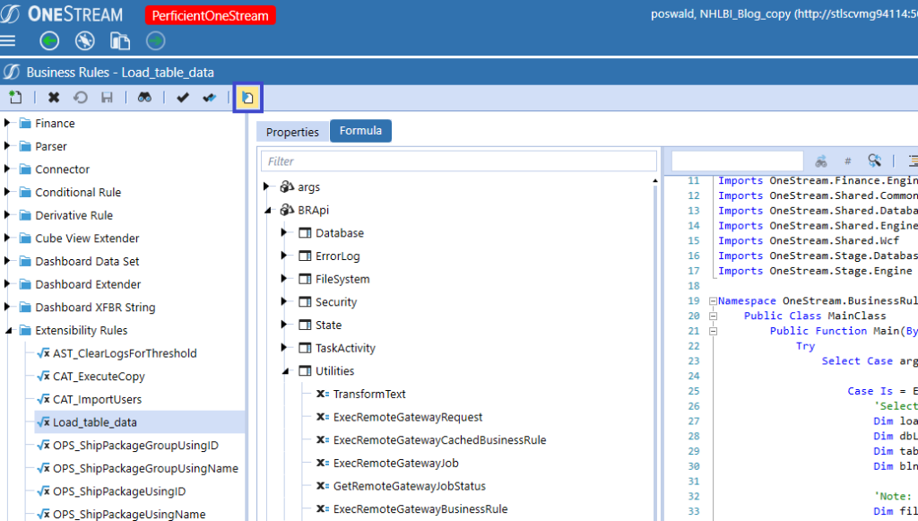Compile the rule with the single checkmark
The image size is (918, 521).
point(183,97)
